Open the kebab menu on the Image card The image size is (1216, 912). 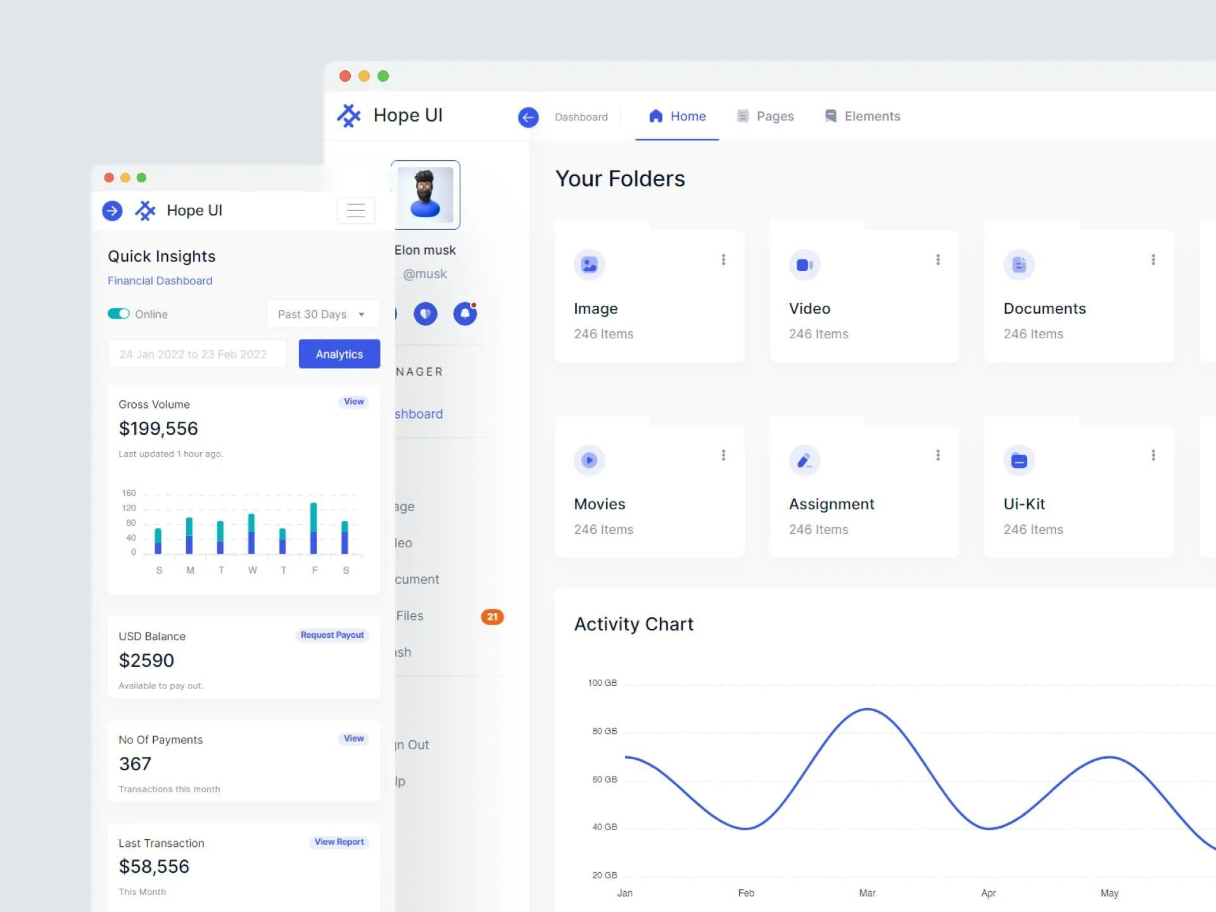coord(723,260)
